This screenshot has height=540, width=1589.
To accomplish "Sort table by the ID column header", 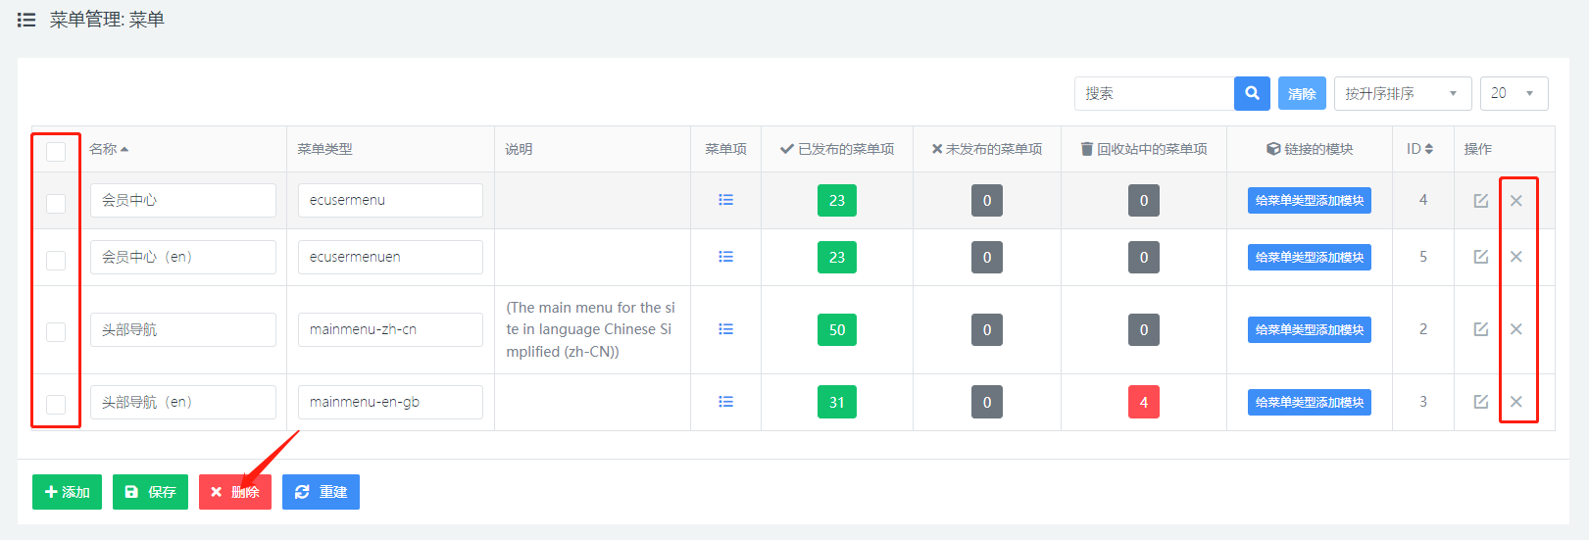I will (1418, 149).
